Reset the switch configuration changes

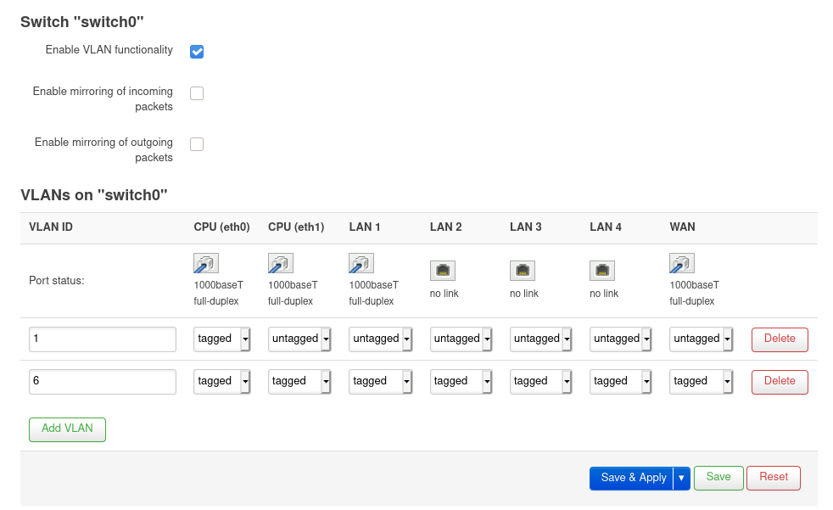tap(773, 477)
